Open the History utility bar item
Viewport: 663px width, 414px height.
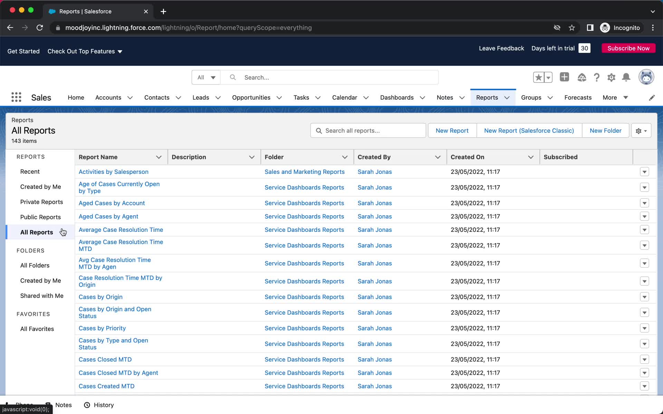pyautogui.click(x=99, y=405)
